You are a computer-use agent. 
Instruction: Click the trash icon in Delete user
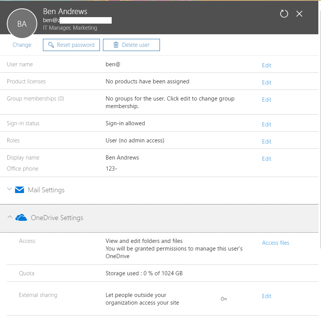coord(116,45)
